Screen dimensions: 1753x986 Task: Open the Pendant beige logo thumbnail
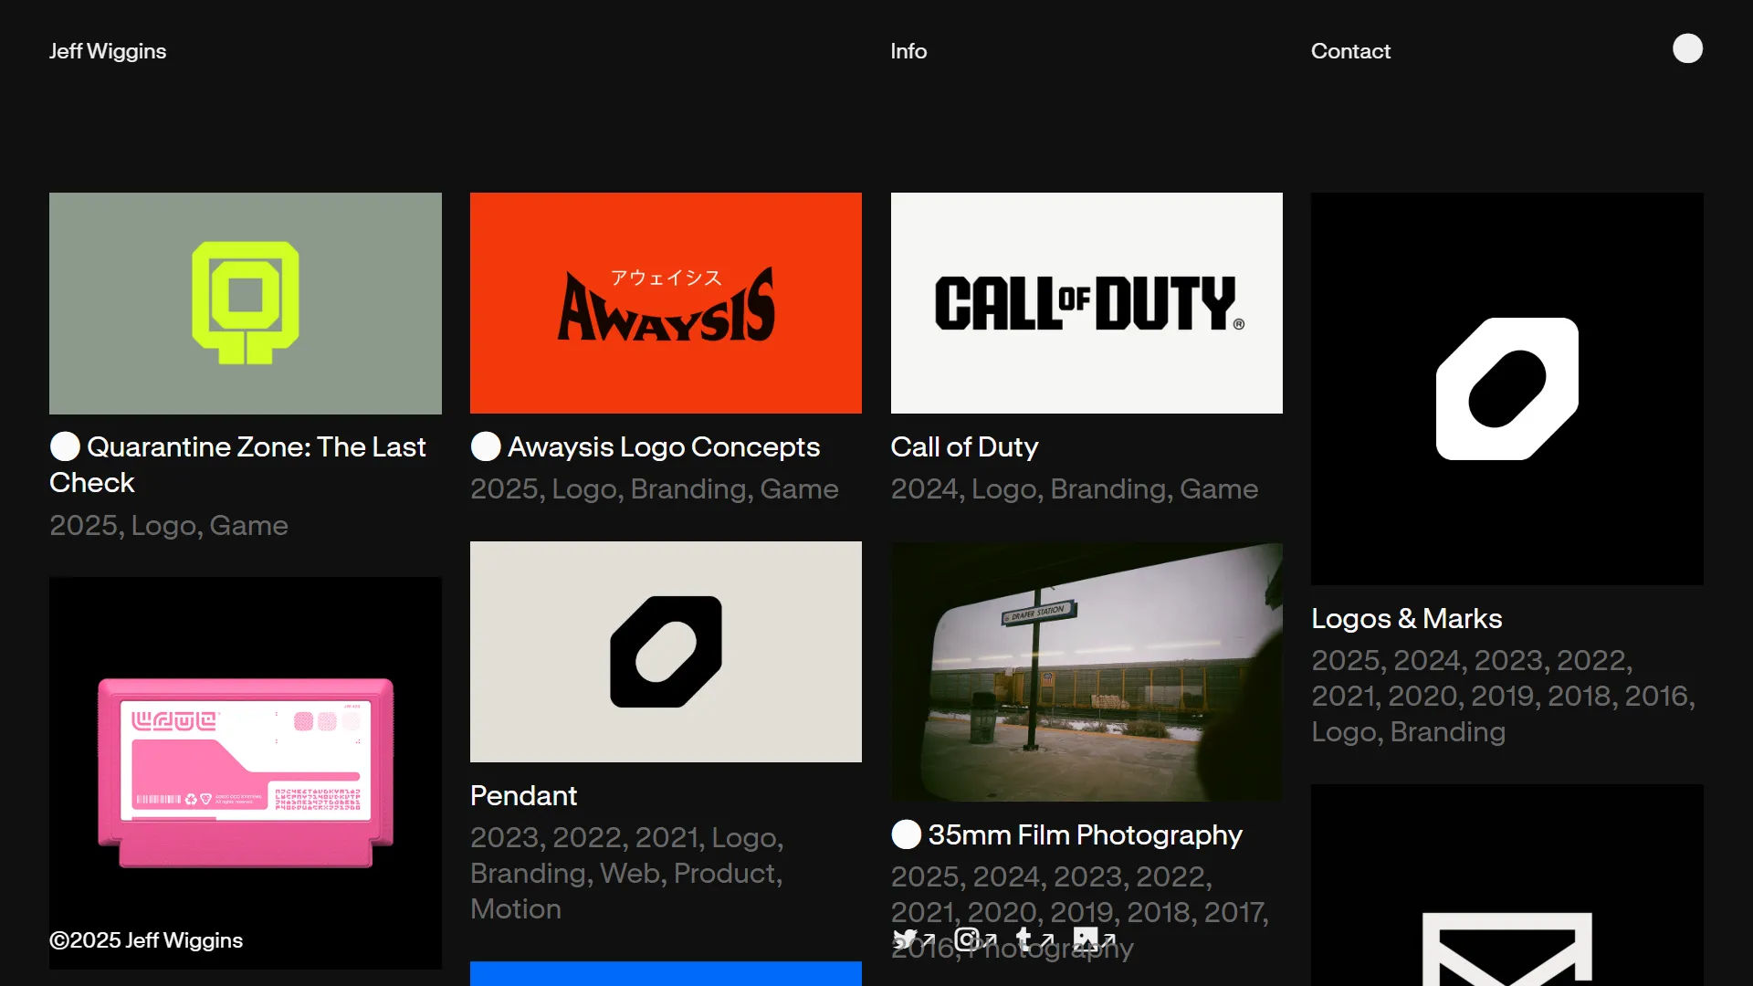(666, 652)
